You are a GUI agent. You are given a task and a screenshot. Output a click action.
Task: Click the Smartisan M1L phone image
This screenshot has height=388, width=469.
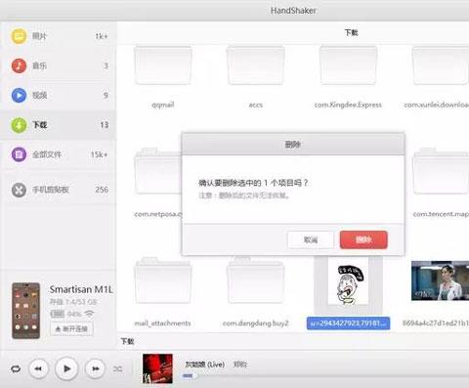[x=25, y=311]
